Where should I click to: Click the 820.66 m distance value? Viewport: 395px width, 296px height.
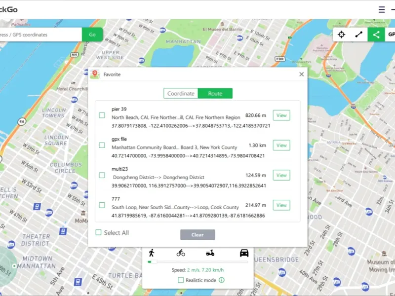tap(256, 115)
